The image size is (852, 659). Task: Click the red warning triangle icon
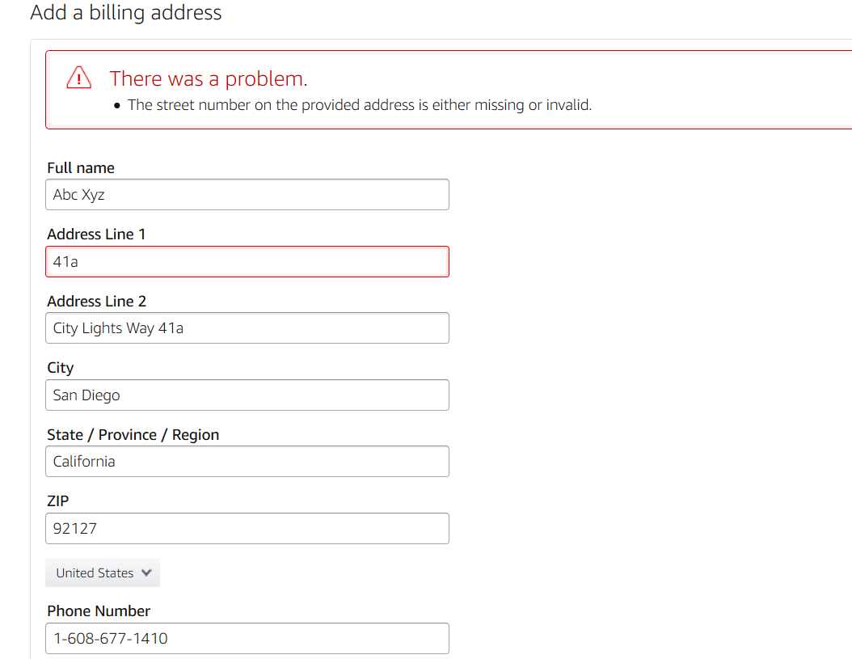[x=79, y=78]
